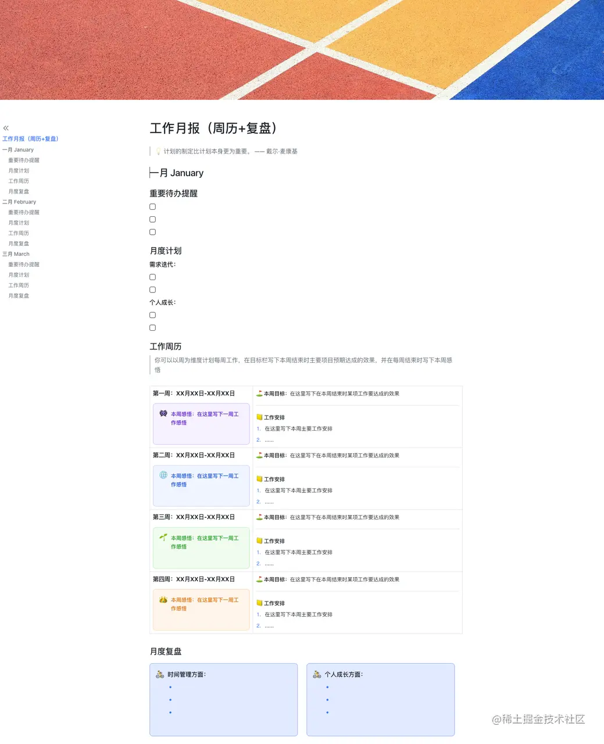Check the first checkbox under 重要待办提醒
This screenshot has height=744, width=604.
pyautogui.click(x=152, y=206)
